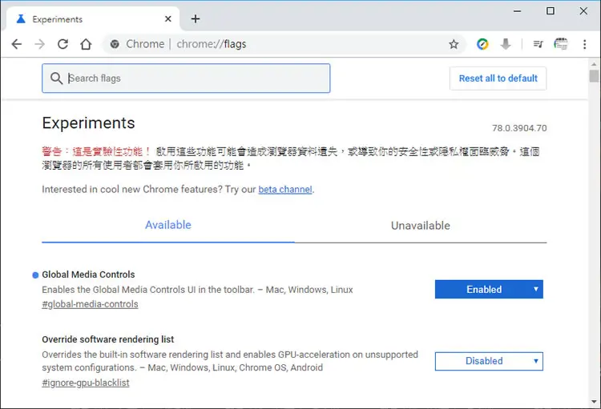Click the calendar extension icon

tap(561, 44)
